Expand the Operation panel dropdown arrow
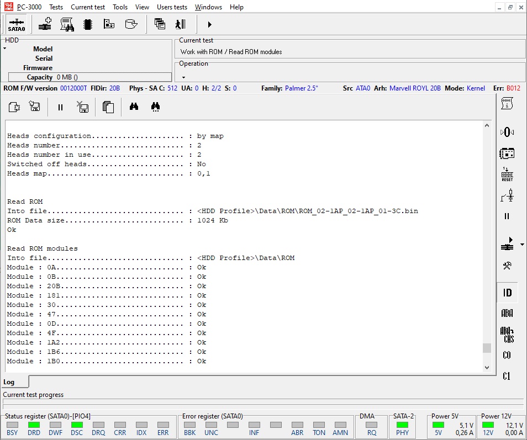The image size is (527, 440). pos(183,77)
